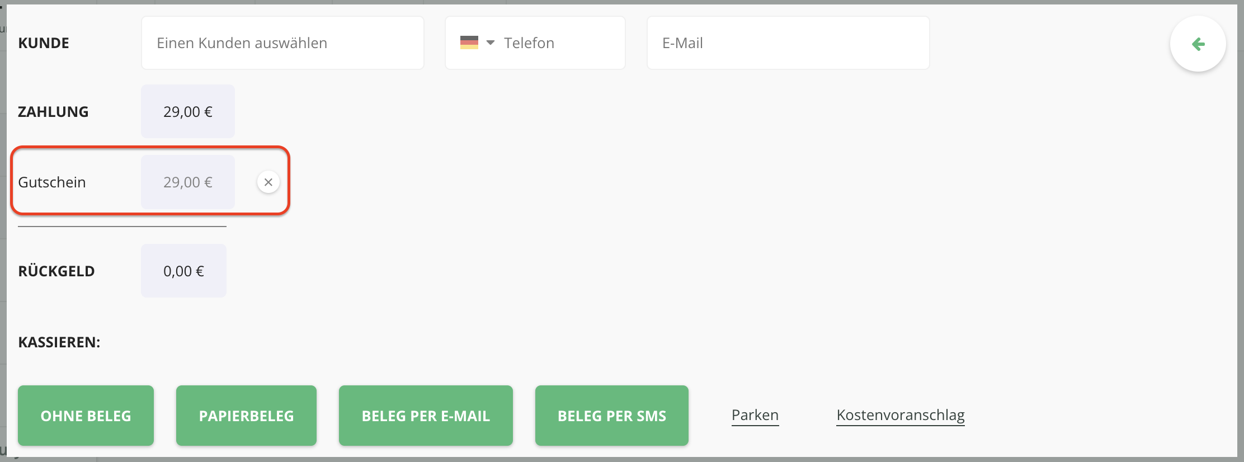Send receipt via BELEG PER SMS
The height and width of the screenshot is (462, 1244).
612,416
